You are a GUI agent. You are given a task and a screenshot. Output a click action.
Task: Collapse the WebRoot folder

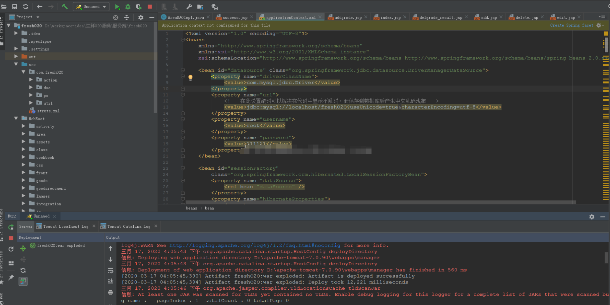16,118
